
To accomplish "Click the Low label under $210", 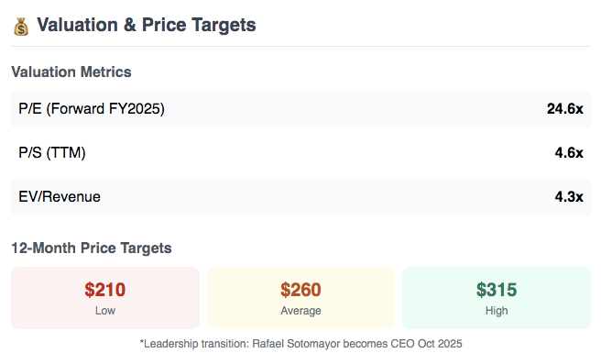I will tap(105, 311).
